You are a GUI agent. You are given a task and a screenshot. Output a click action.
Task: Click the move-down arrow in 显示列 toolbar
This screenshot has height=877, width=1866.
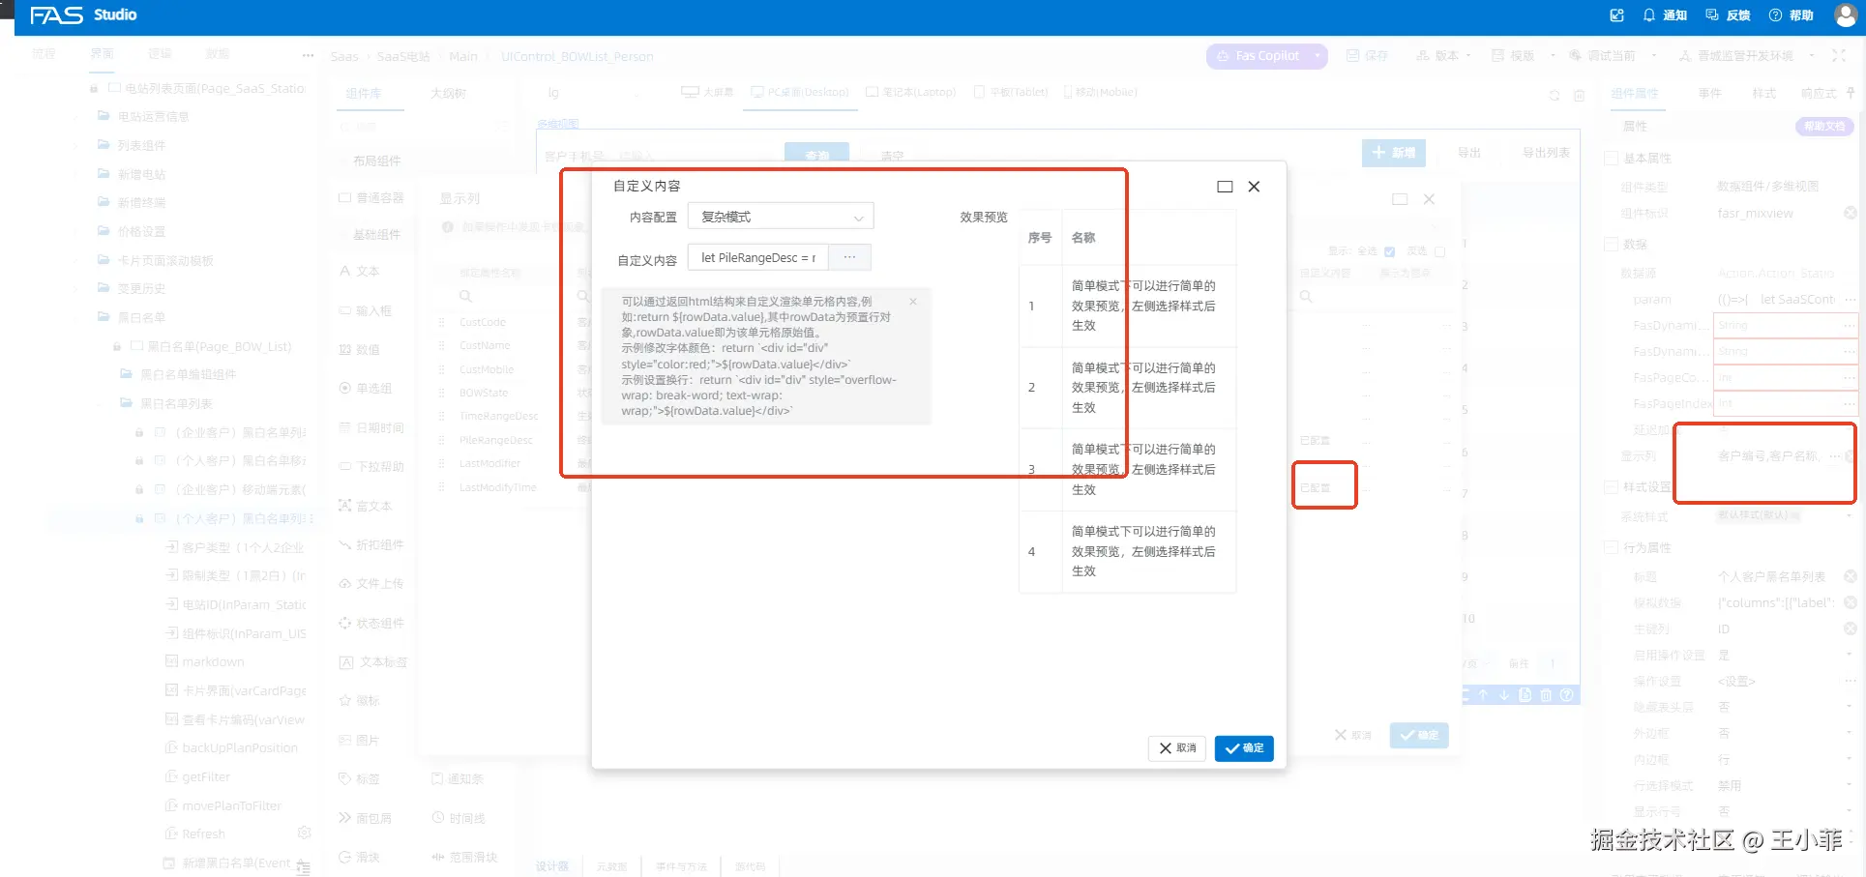(1504, 695)
